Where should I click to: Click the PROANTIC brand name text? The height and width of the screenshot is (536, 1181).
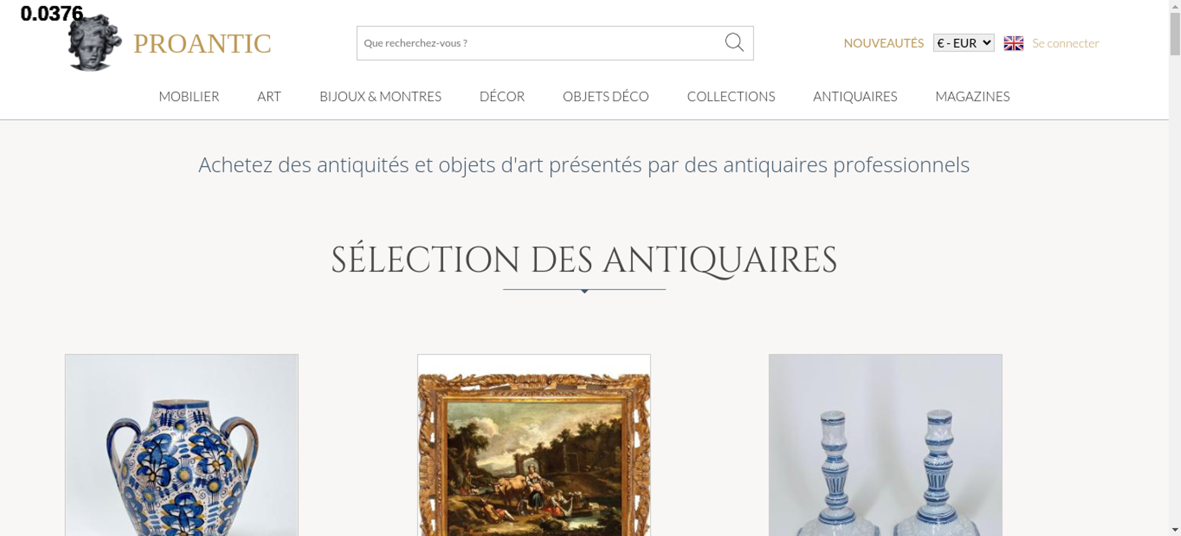point(203,44)
